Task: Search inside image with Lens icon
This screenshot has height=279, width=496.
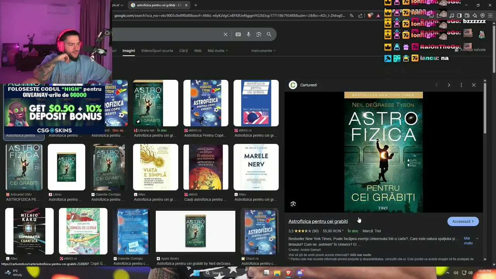Action: [293, 204]
